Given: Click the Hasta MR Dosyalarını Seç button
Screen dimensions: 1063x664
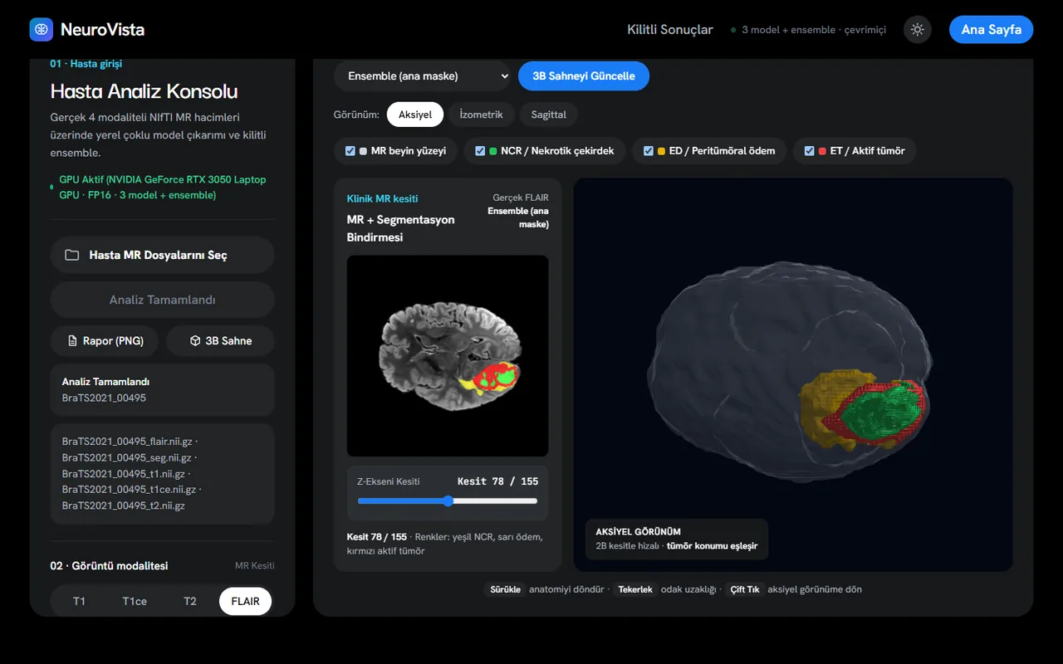Looking at the screenshot, I should click(162, 255).
